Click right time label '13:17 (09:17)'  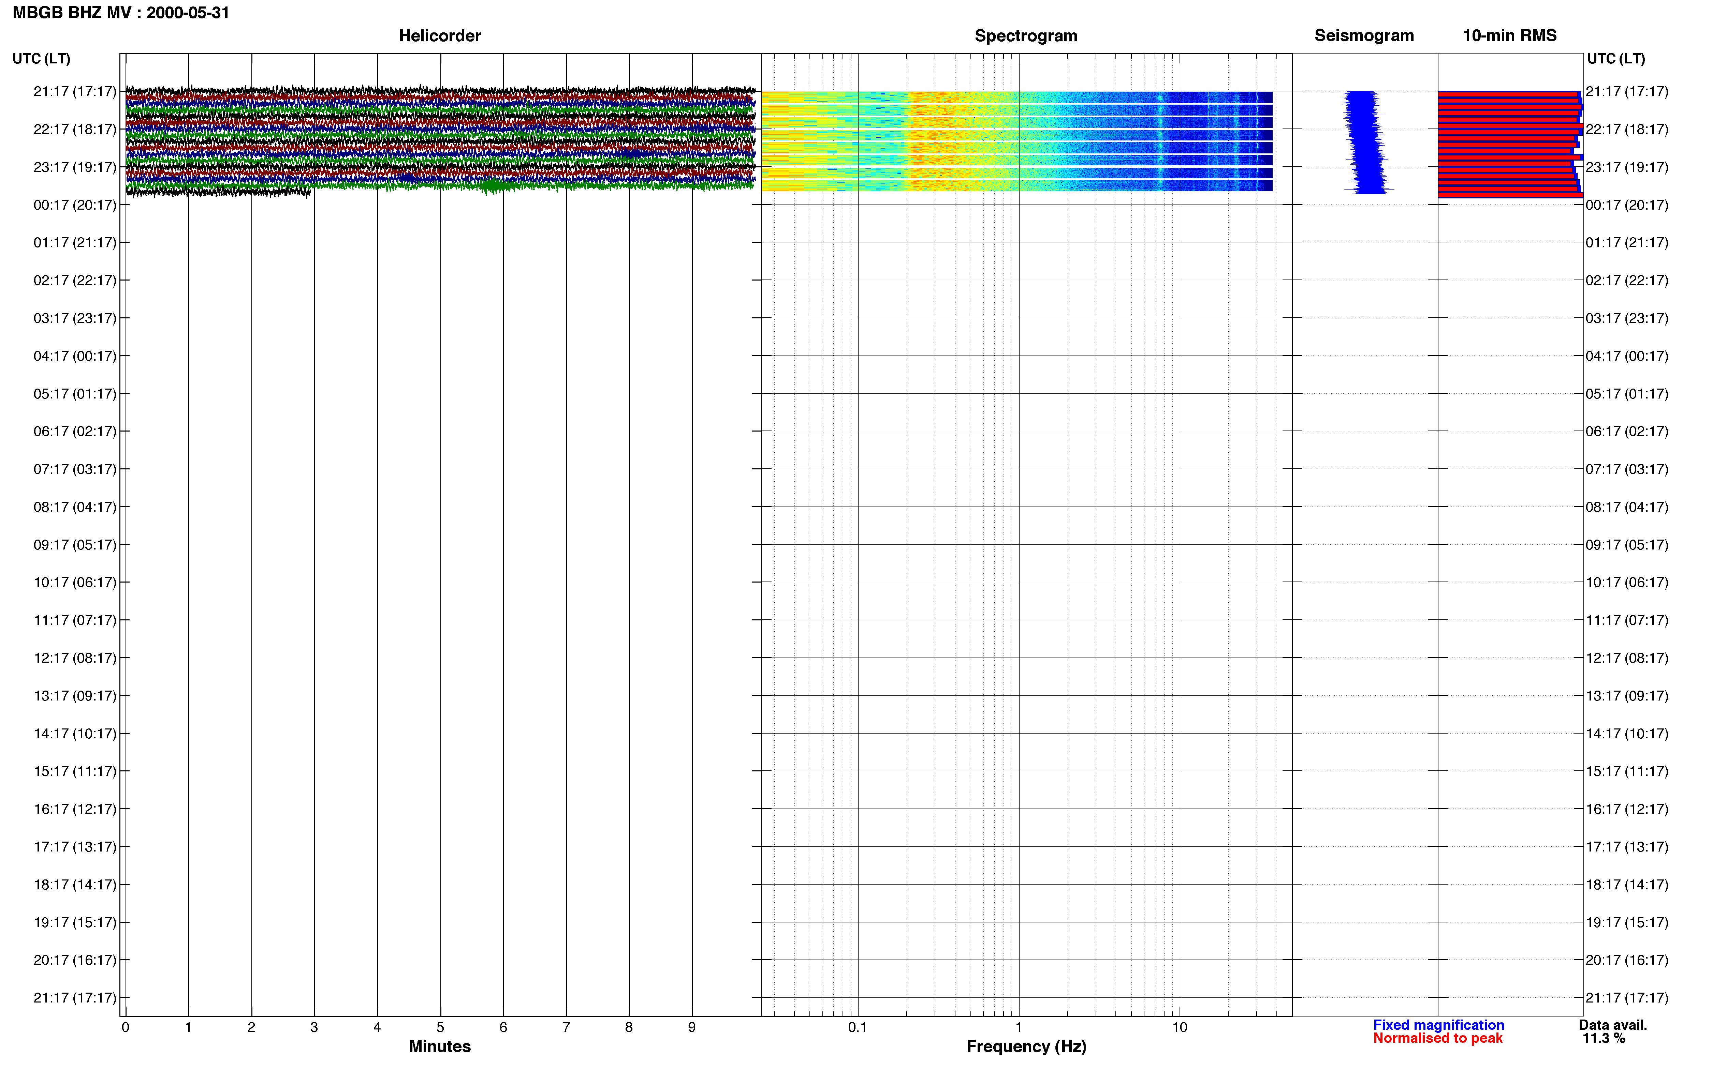[x=1627, y=696]
